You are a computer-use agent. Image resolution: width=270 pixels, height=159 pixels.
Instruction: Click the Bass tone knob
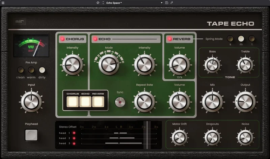click(212, 65)
